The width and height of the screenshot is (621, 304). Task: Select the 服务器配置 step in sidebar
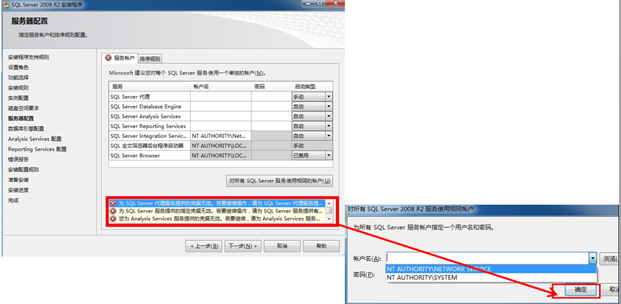pos(21,119)
